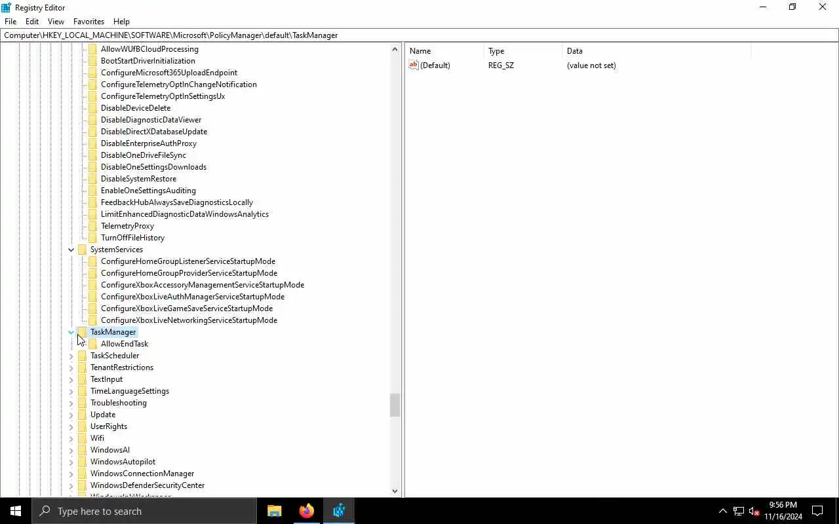This screenshot has height=524, width=839.
Task: Select the DisableOneDriveFileSync key
Action: click(x=144, y=155)
